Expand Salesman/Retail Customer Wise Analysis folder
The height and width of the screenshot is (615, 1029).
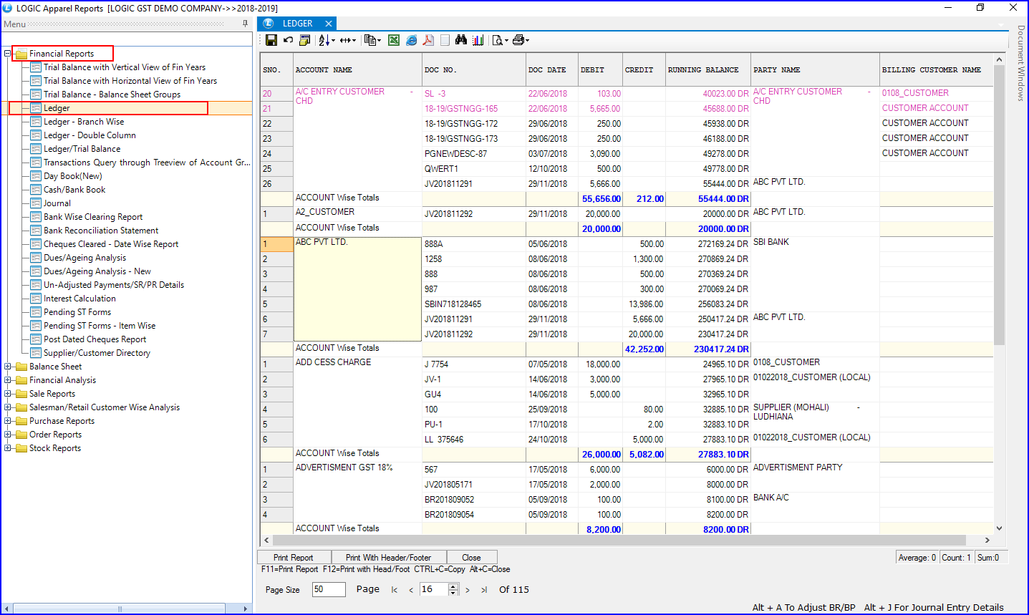[x=7, y=407]
